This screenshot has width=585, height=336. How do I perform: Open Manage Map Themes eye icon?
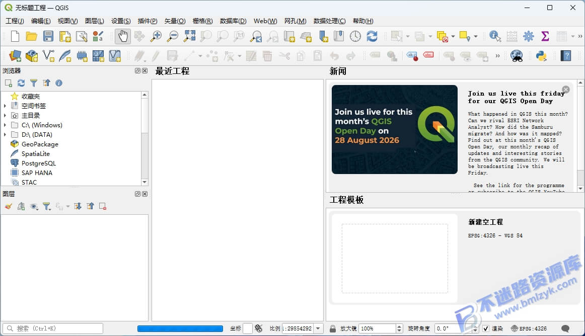coord(34,206)
